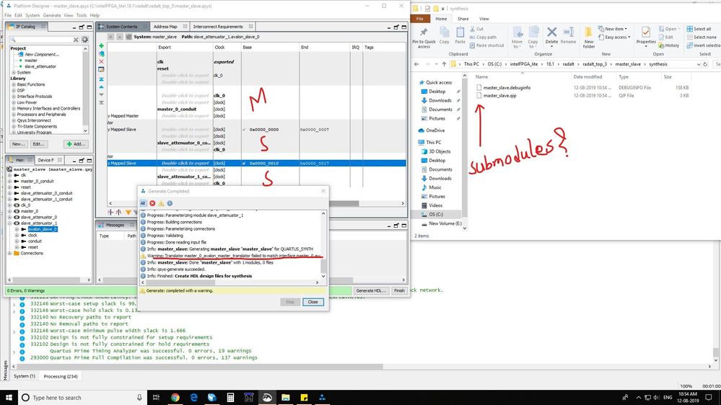Click the move-to-bottom arrow in System Contents toolbar
Screen dimensions: 721x405
click(x=101, y=102)
